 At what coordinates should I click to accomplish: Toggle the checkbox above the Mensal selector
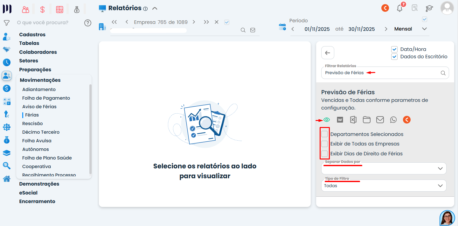point(425,19)
